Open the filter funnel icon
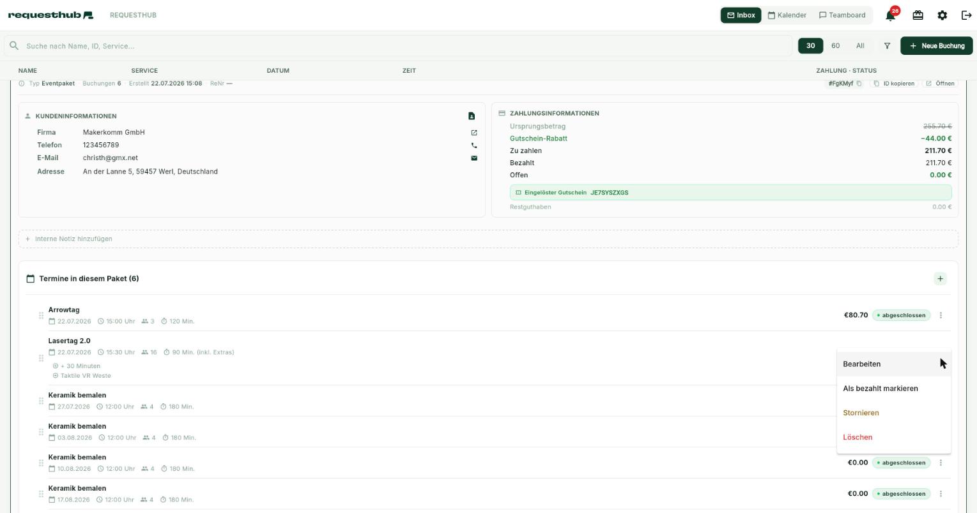 (887, 46)
